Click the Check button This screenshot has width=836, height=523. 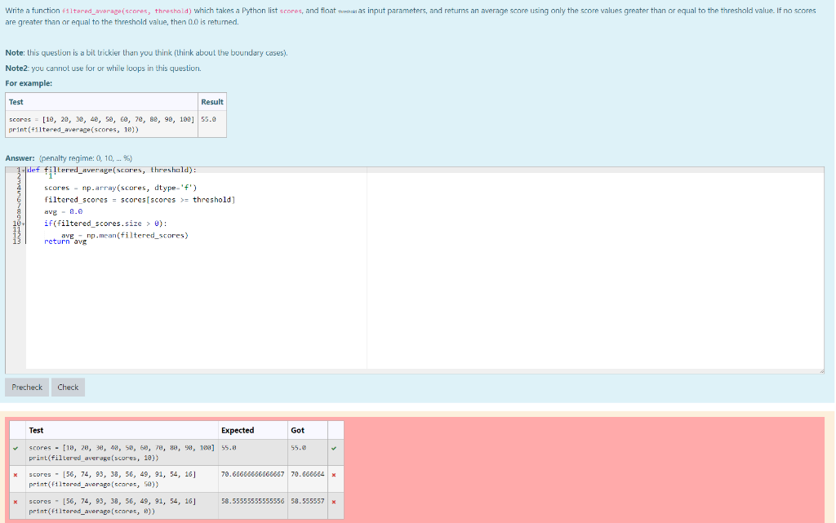68,388
